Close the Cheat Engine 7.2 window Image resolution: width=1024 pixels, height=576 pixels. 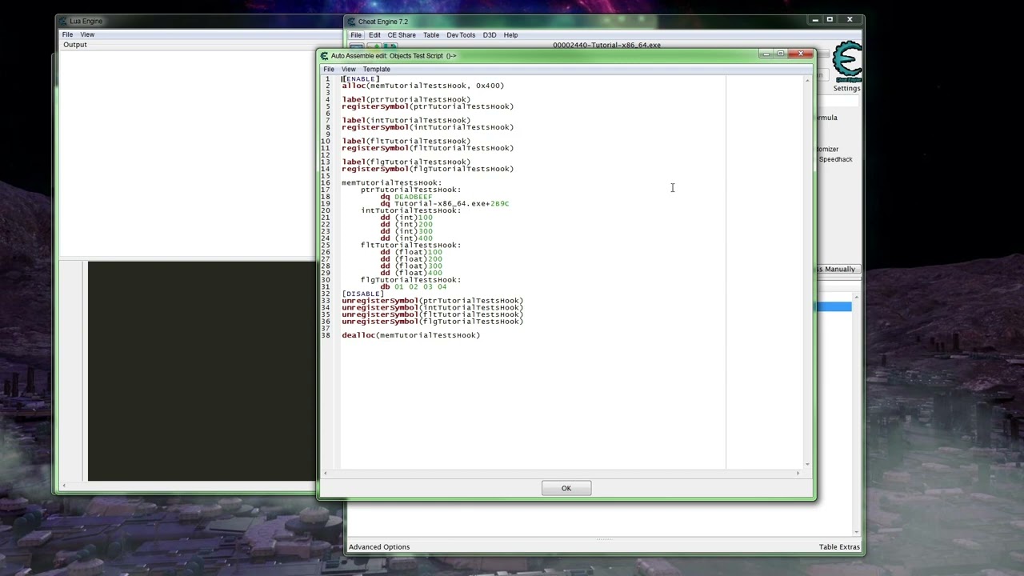(x=850, y=19)
